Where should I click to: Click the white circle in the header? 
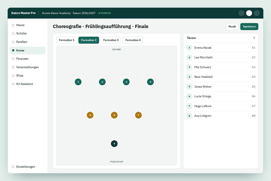pos(249,13)
